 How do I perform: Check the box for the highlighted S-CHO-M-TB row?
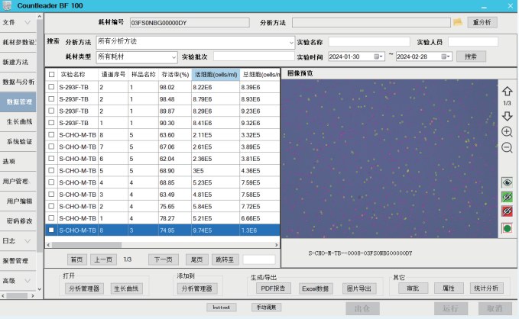pyautogui.click(x=51, y=230)
